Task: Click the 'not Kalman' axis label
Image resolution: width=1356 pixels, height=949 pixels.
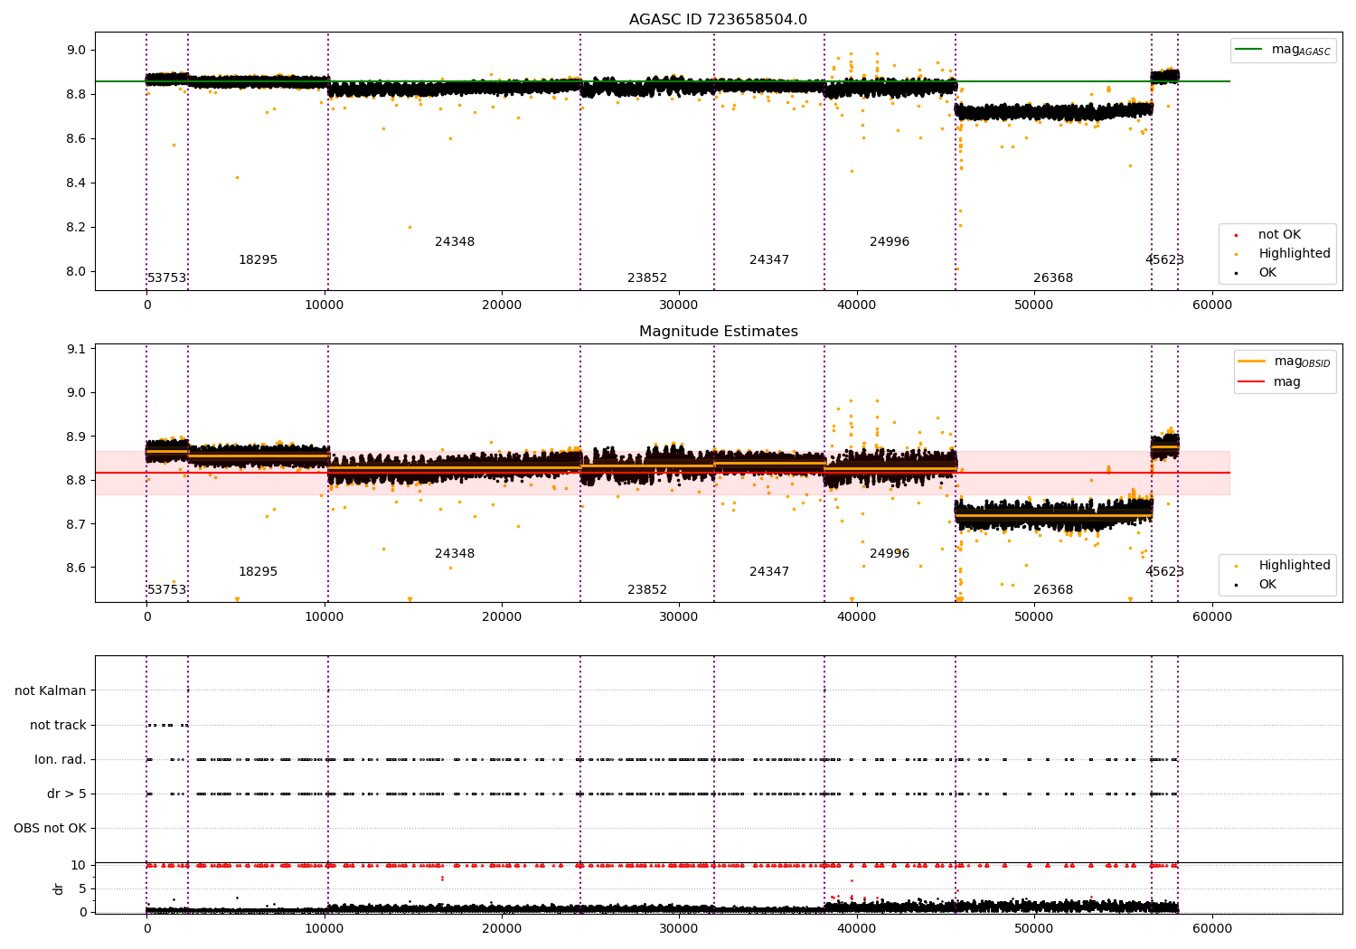Action: 51,691
